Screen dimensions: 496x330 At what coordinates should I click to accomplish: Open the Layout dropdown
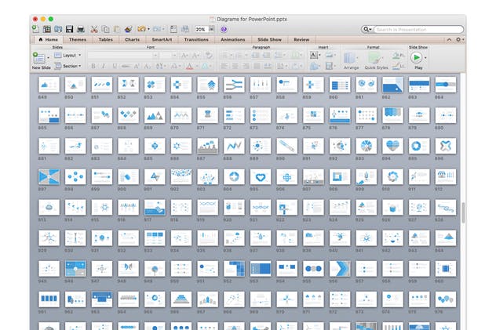tap(67, 56)
